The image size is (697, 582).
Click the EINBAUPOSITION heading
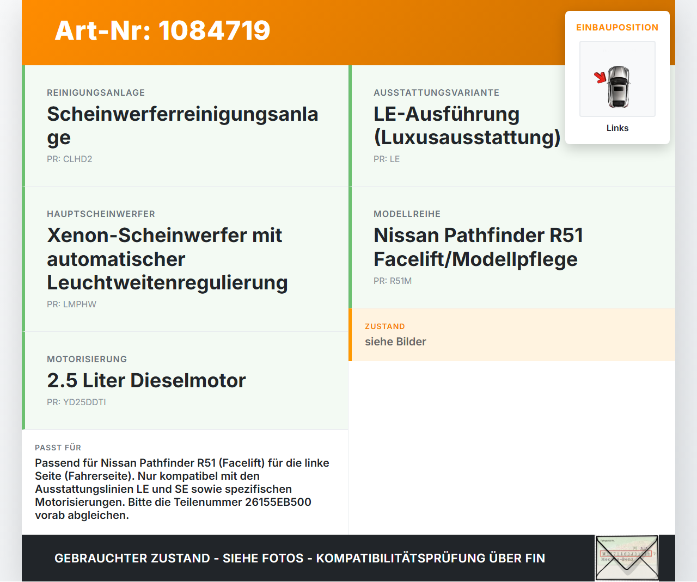click(x=617, y=27)
